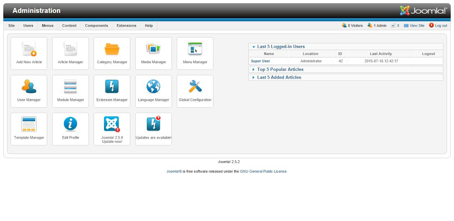
Task: Click the Location column header
Action: pyautogui.click(x=310, y=54)
